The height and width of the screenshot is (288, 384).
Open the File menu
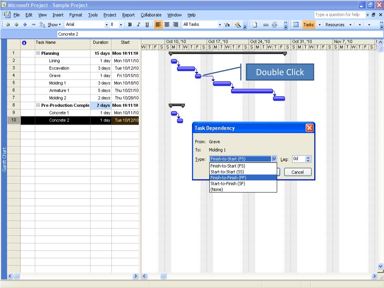point(16,15)
